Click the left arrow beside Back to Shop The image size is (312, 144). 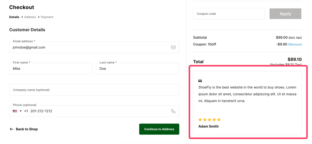click(12, 129)
